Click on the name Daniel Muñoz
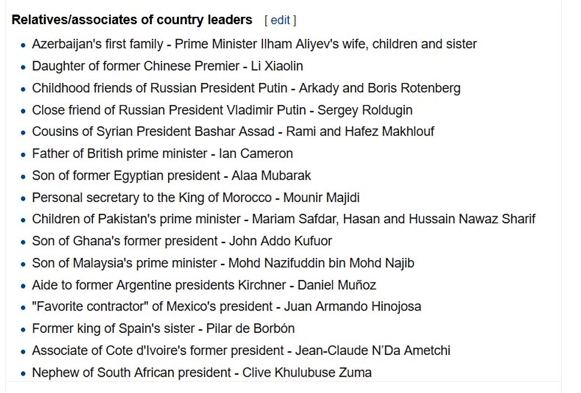Viewport: 581px width, 393px height. pos(337,285)
